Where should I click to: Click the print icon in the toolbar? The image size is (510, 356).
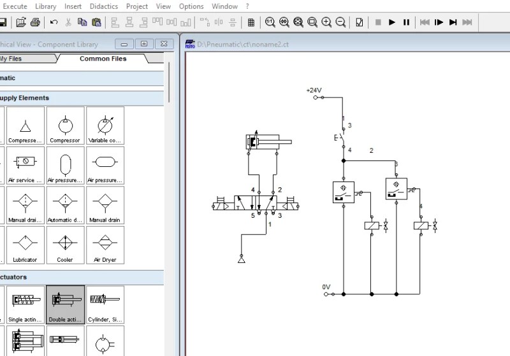point(35,22)
